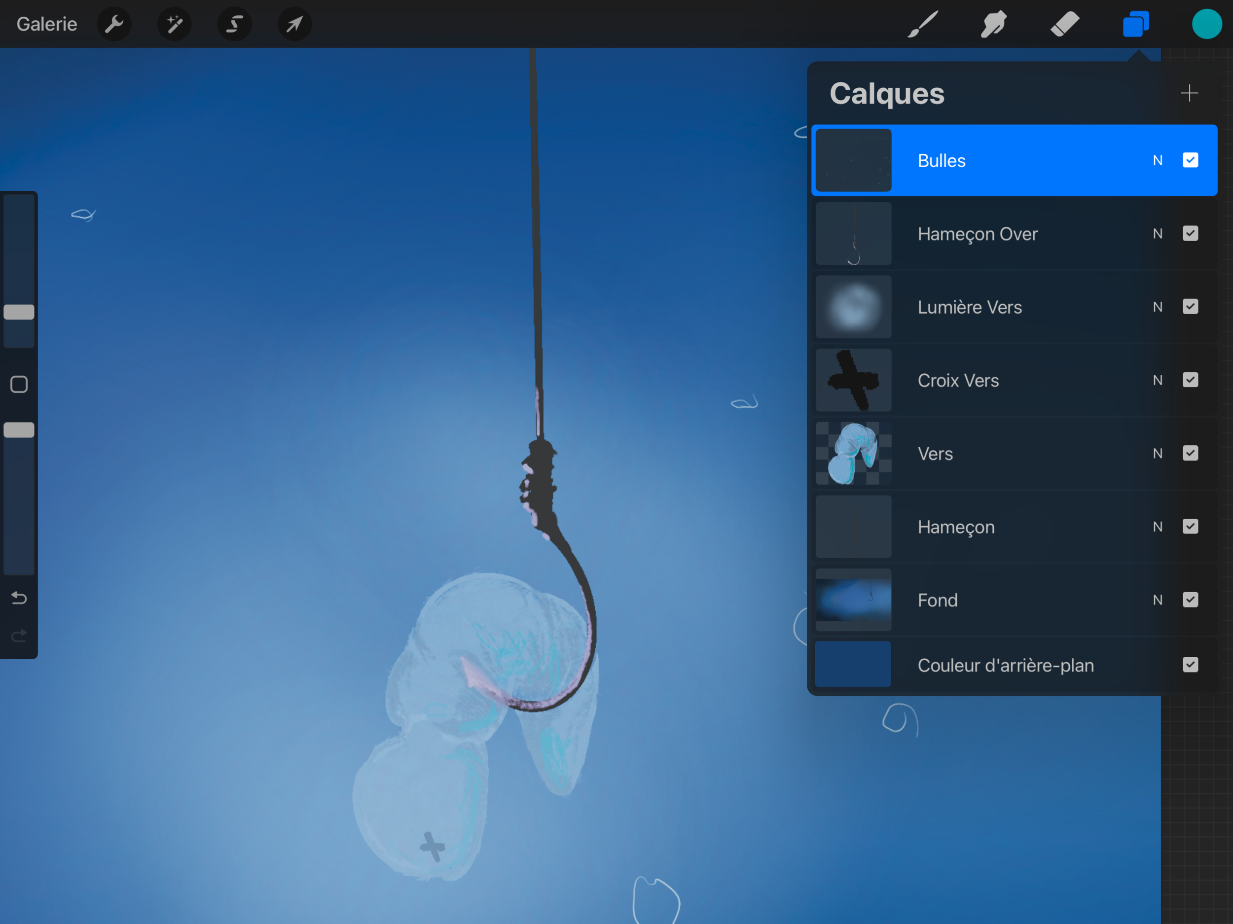Activate the Selection S-shaped tool
The width and height of the screenshot is (1233, 924).
tap(235, 24)
